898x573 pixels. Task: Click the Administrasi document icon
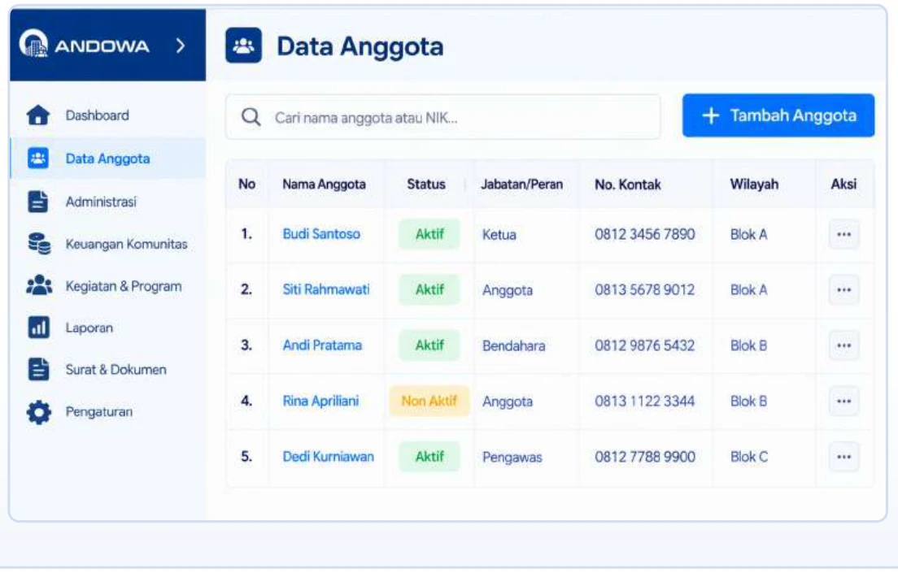(x=37, y=202)
